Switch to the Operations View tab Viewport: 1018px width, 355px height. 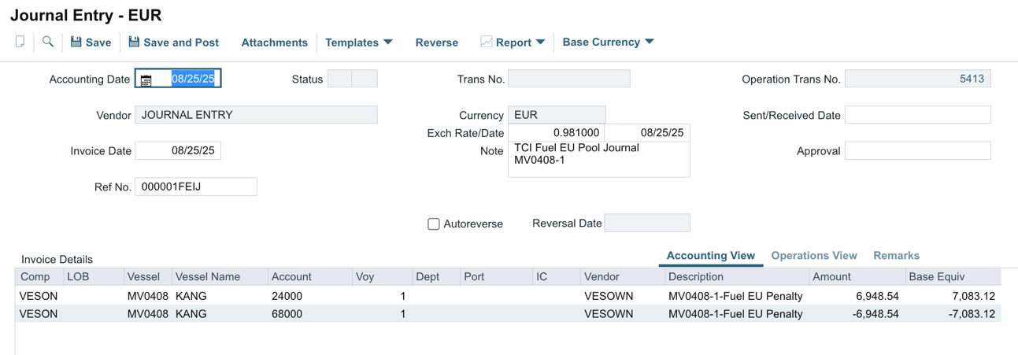(x=813, y=256)
